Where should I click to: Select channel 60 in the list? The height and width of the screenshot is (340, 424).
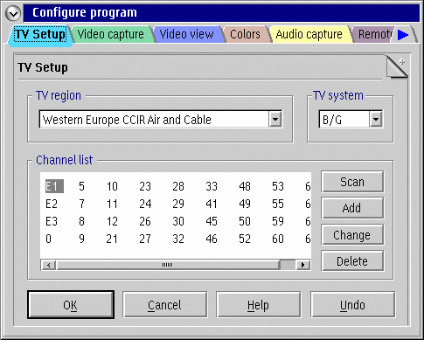(278, 239)
